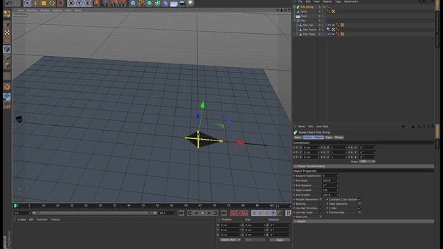Toggle the coordinate system icon
This screenshot has width=443, height=249.
coord(96,3)
